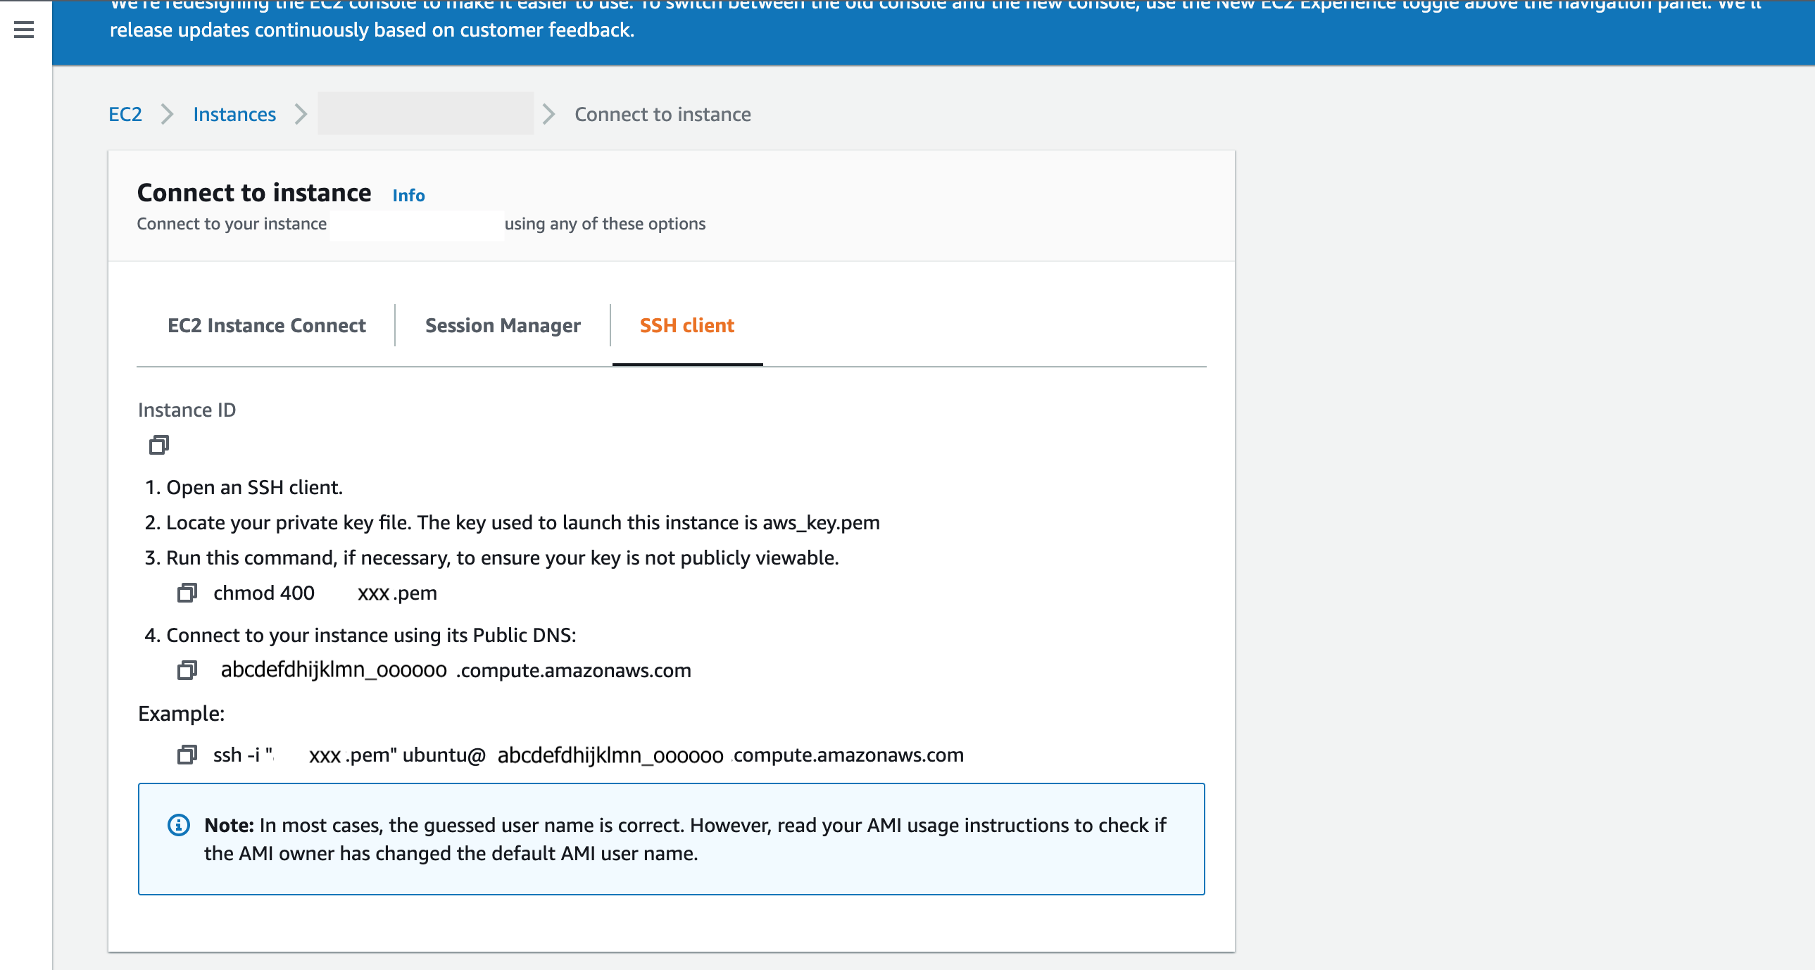Switch to the SSH client tab
This screenshot has height=970, width=1815.
coord(686,325)
